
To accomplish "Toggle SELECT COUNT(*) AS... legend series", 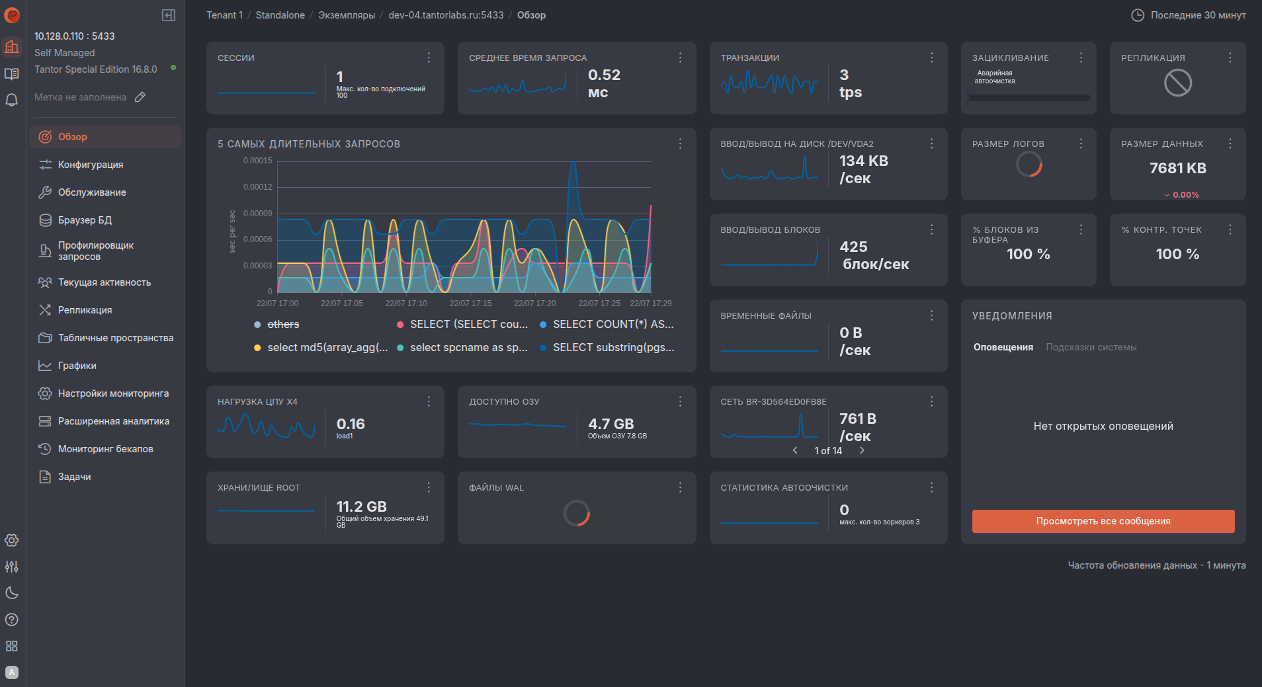I will [607, 325].
